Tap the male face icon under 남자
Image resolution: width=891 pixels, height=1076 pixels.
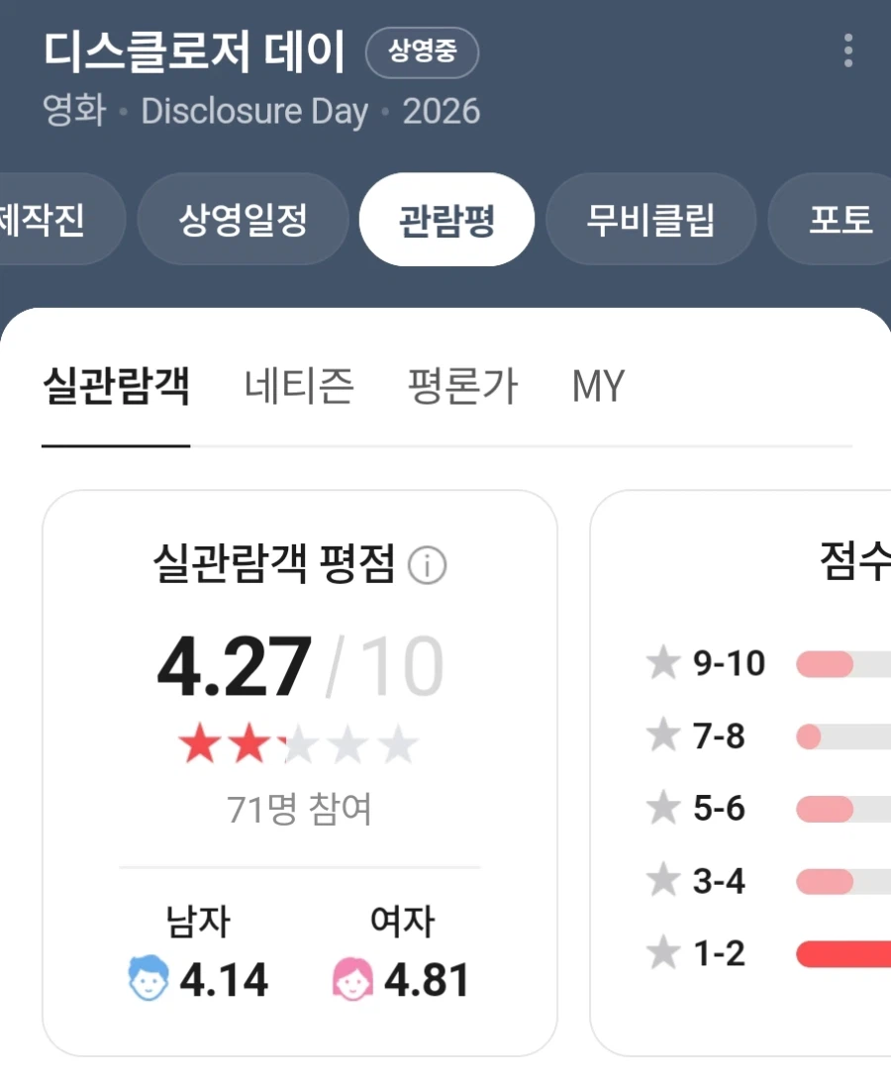(x=148, y=978)
